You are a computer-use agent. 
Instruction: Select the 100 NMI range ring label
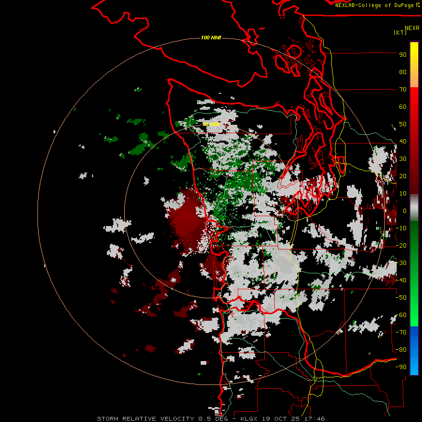coord(211,38)
